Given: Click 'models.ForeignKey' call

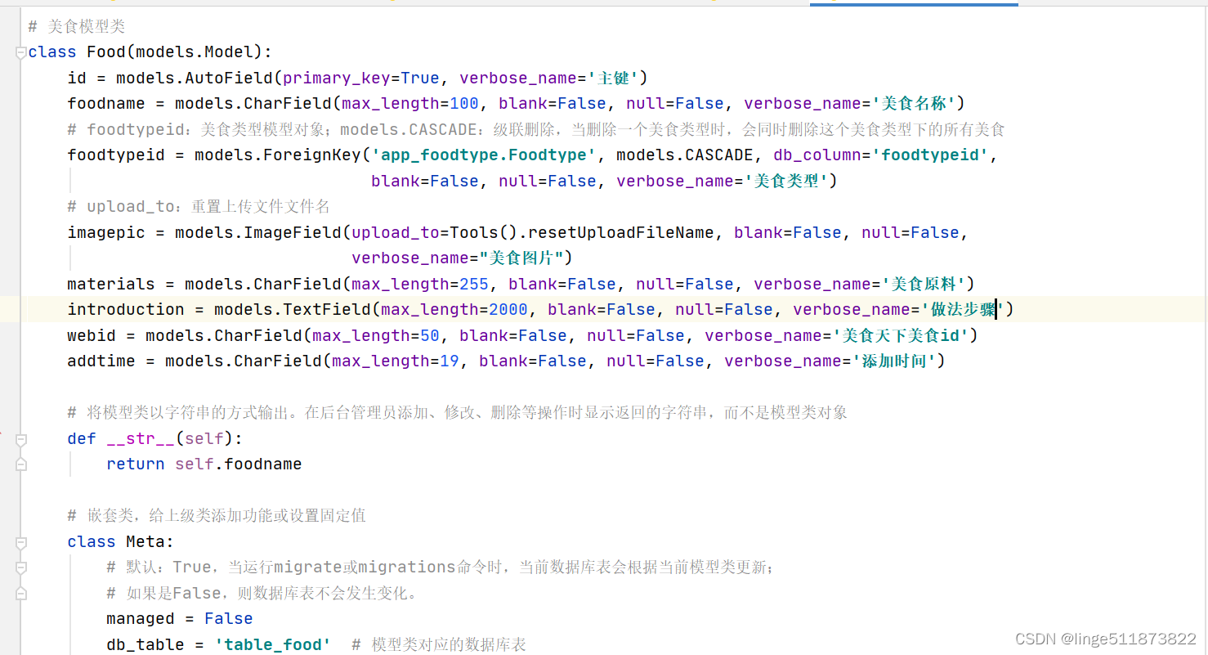Looking at the screenshot, I should tap(278, 155).
